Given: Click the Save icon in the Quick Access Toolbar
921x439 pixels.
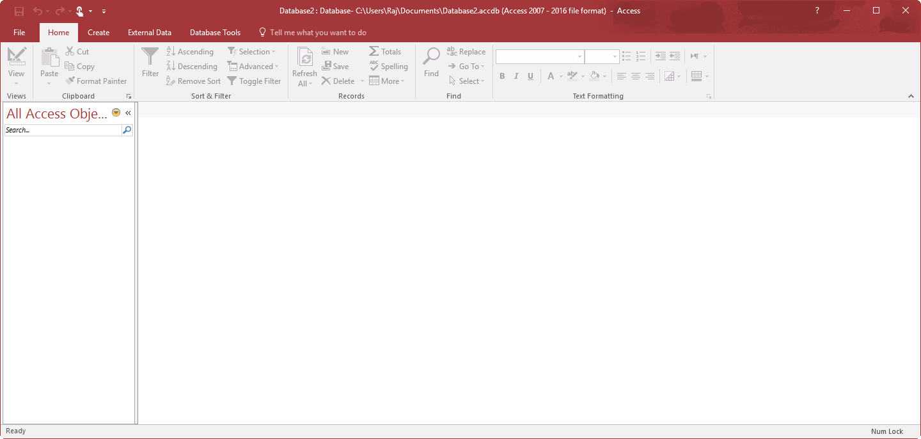Looking at the screenshot, I should (x=19, y=11).
